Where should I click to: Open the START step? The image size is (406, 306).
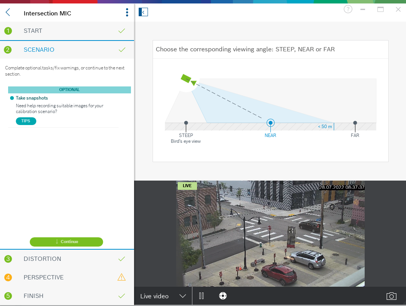[33, 31]
